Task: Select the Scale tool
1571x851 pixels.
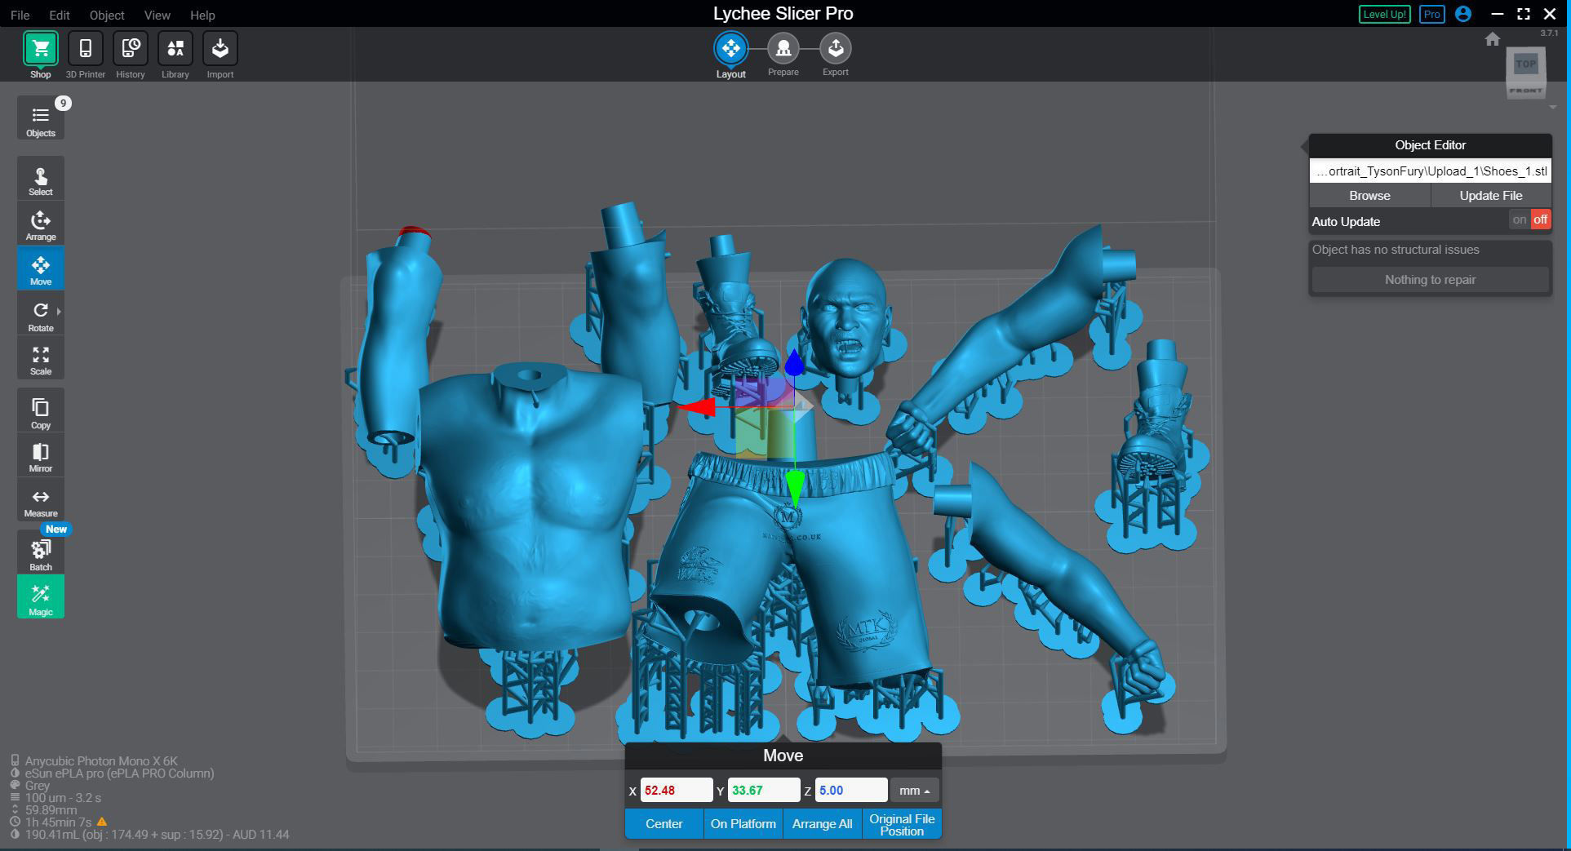Action: tap(40, 359)
